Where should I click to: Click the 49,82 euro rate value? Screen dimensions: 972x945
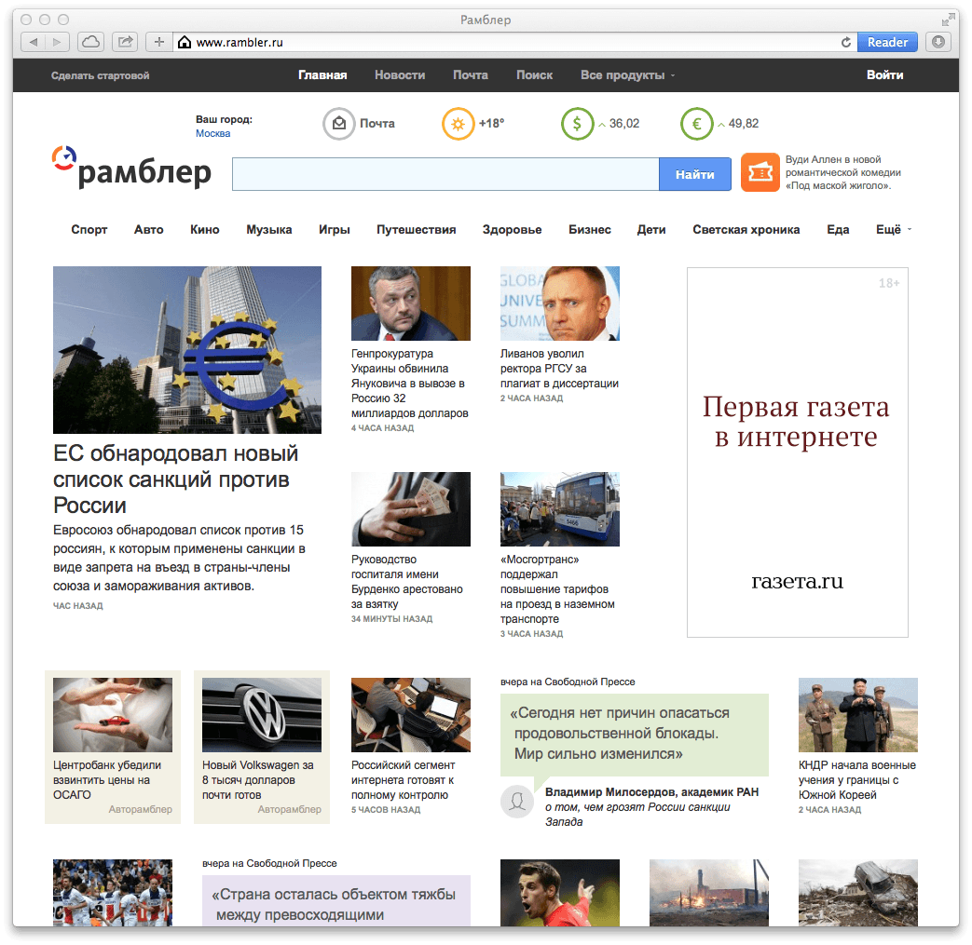(x=744, y=123)
